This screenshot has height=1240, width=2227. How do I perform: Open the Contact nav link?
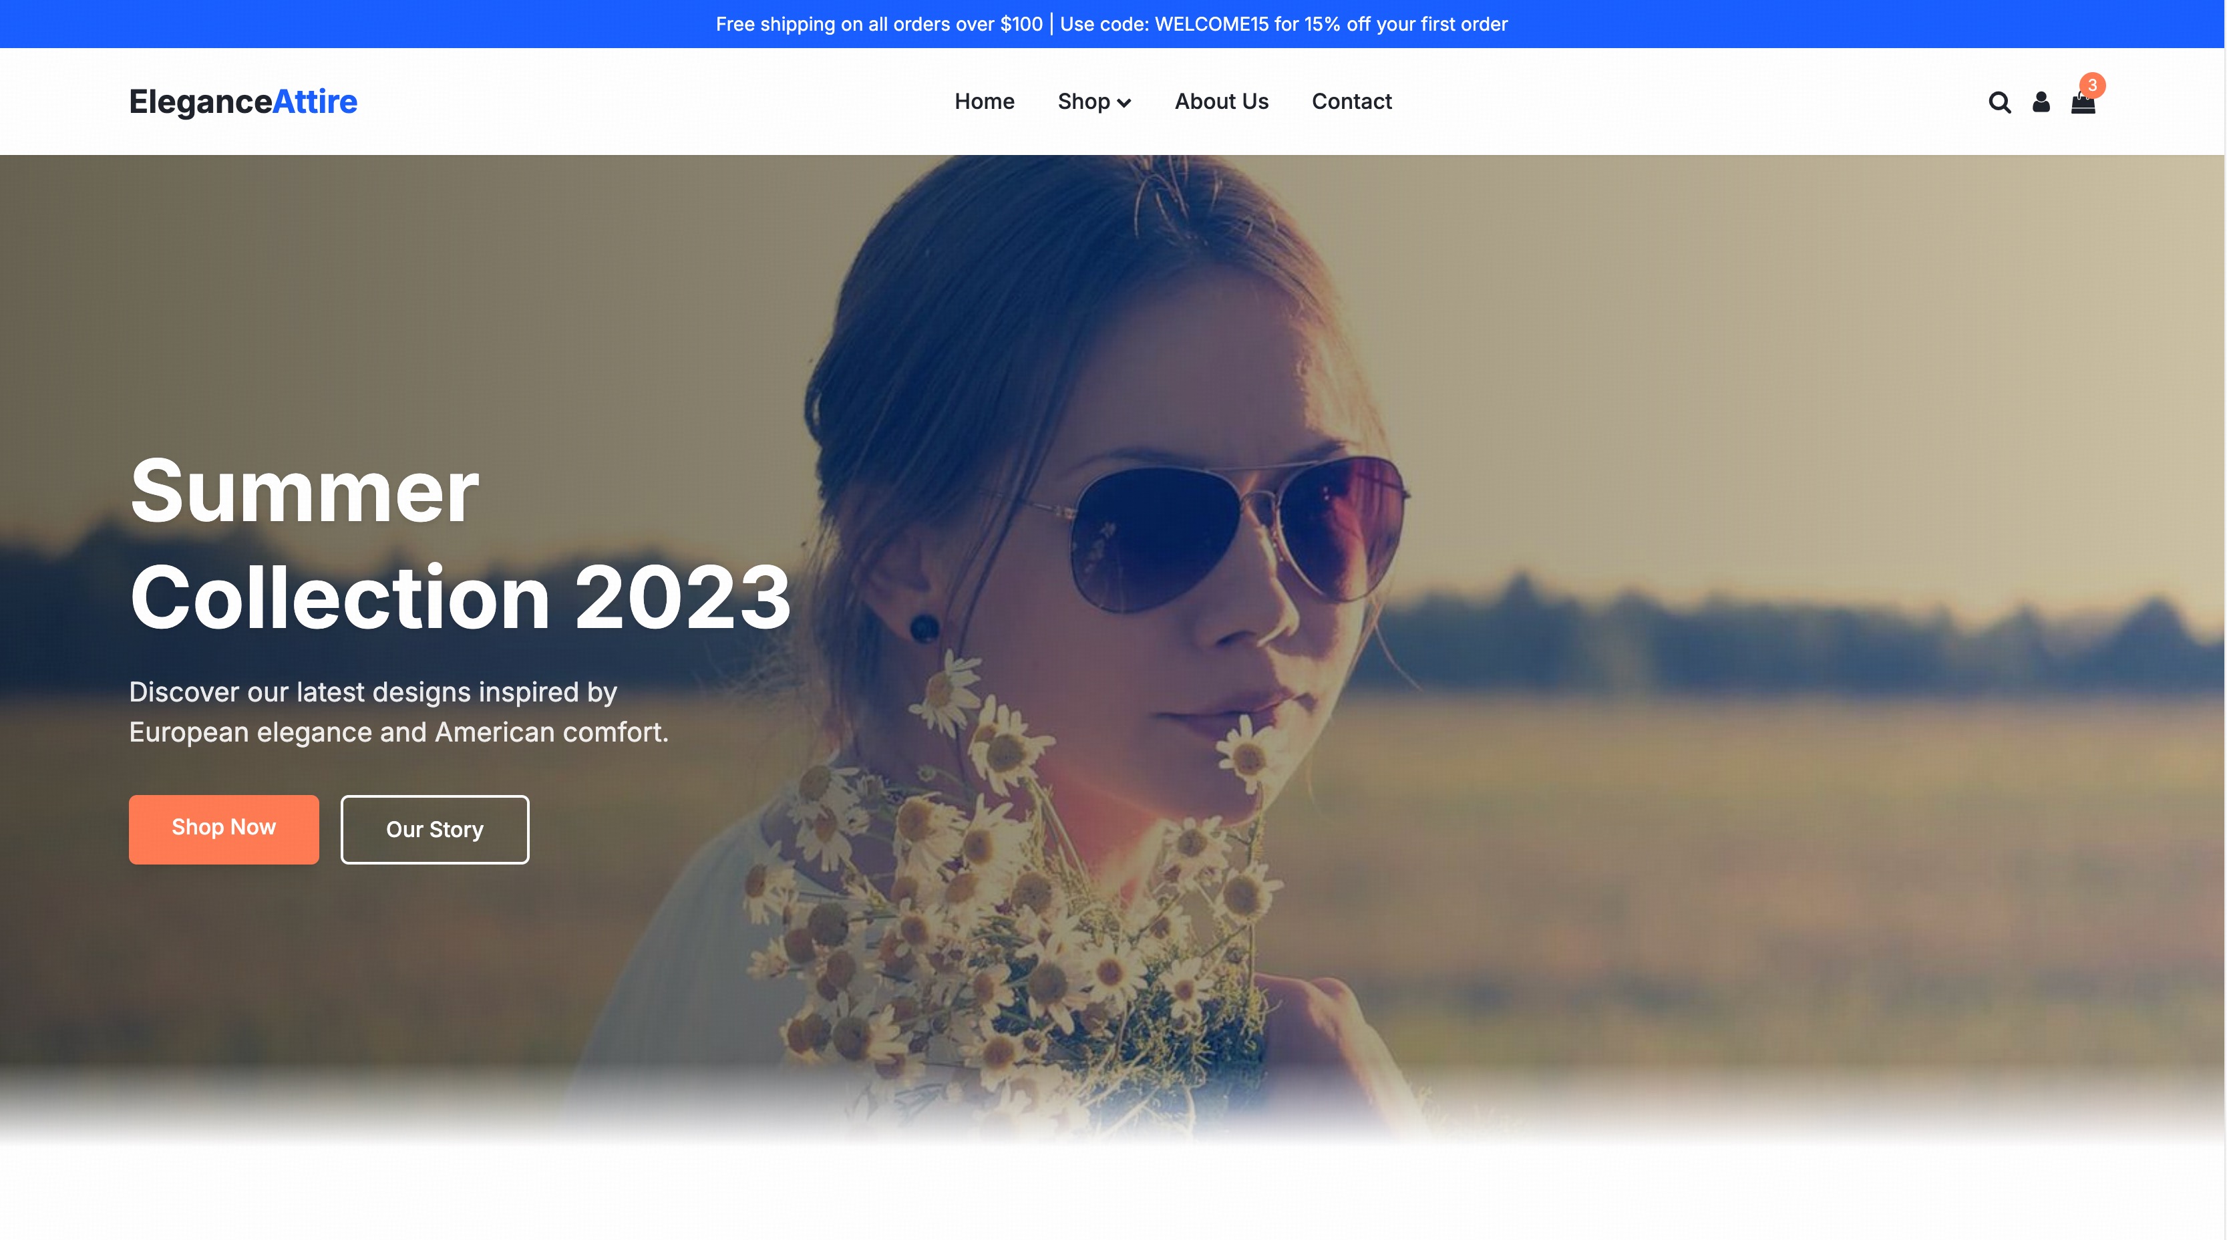(x=1351, y=101)
